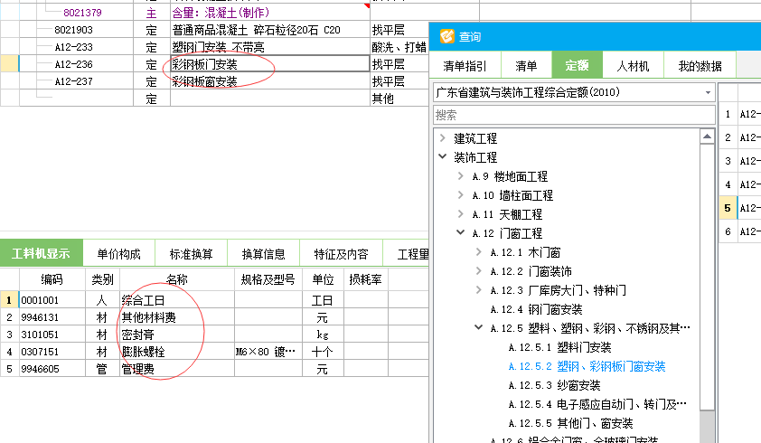The image size is (761, 443).
Task: Click the 酸洗、打蜡 cell
Action: (399, 47)
